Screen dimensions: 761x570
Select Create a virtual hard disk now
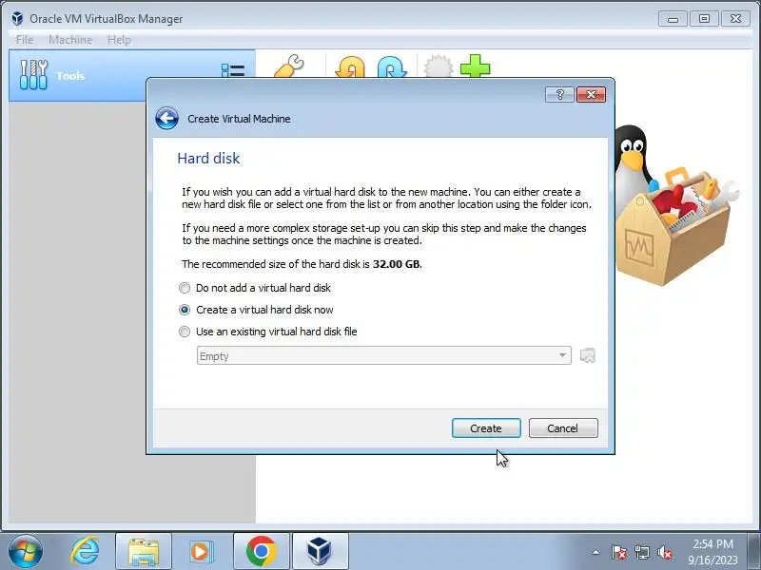point(256,310)
